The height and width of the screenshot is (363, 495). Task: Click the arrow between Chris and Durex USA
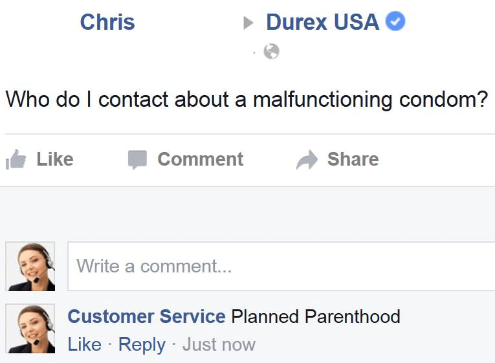[x=248, y=23]
